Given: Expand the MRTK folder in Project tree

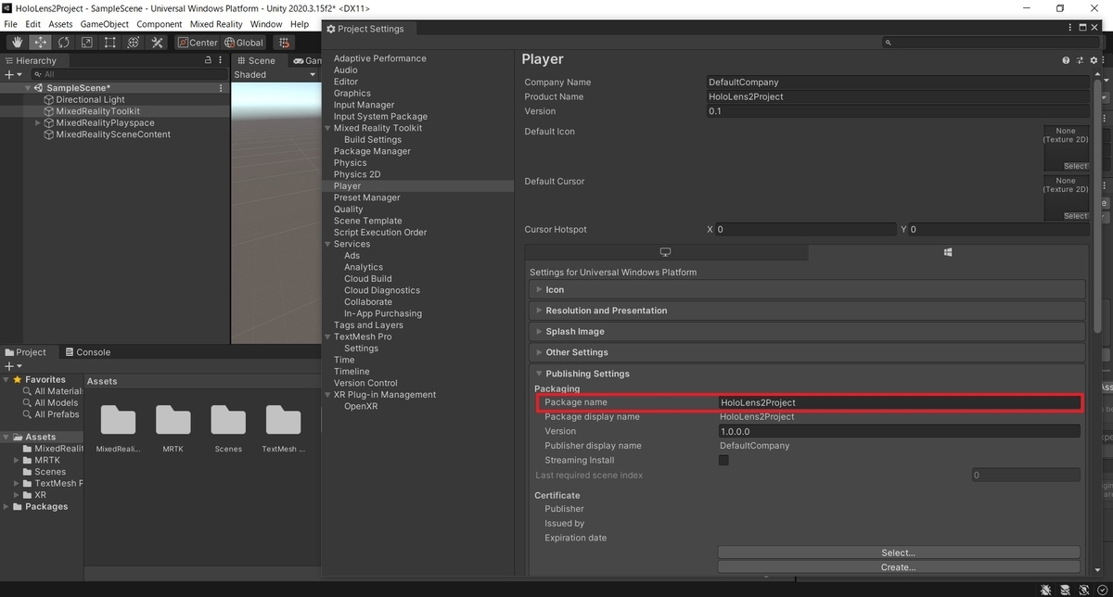Looking at the screenshot, I should 18,460.
